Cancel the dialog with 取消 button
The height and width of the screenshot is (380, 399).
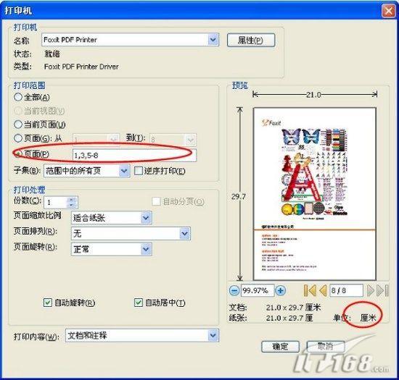(x=326, y=347)
